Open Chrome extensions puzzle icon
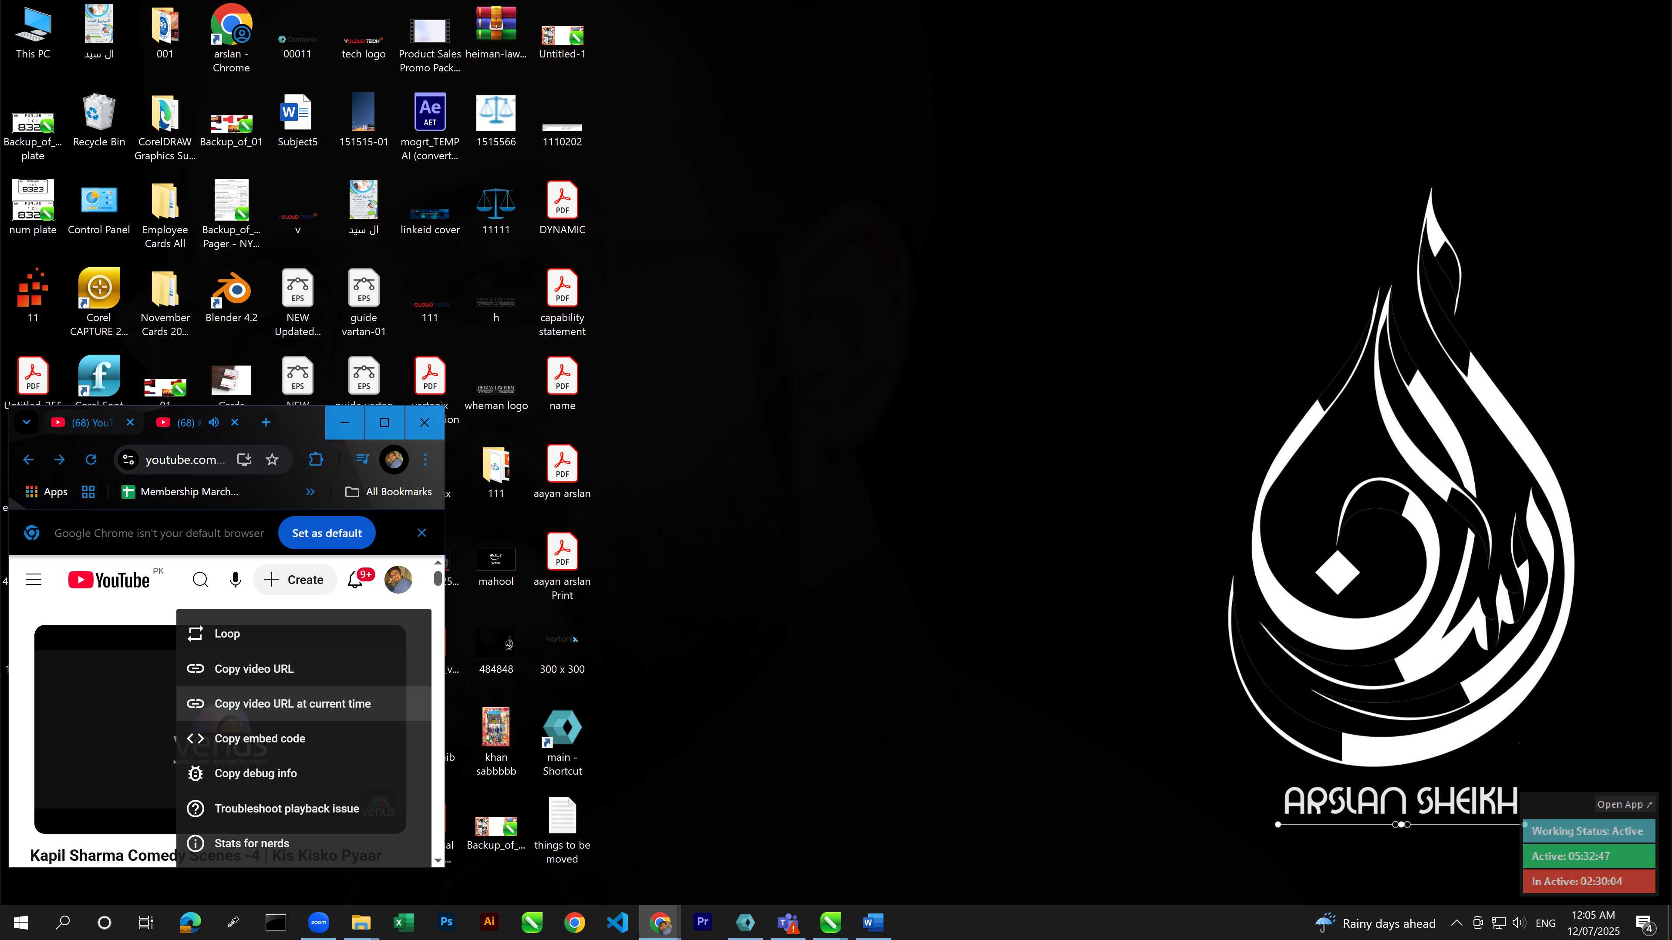The image size is (1672, 940). pos(316,459)
